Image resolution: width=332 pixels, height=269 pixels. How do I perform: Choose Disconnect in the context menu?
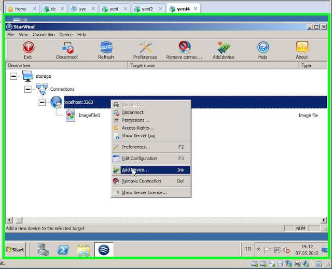click(151, 112)
